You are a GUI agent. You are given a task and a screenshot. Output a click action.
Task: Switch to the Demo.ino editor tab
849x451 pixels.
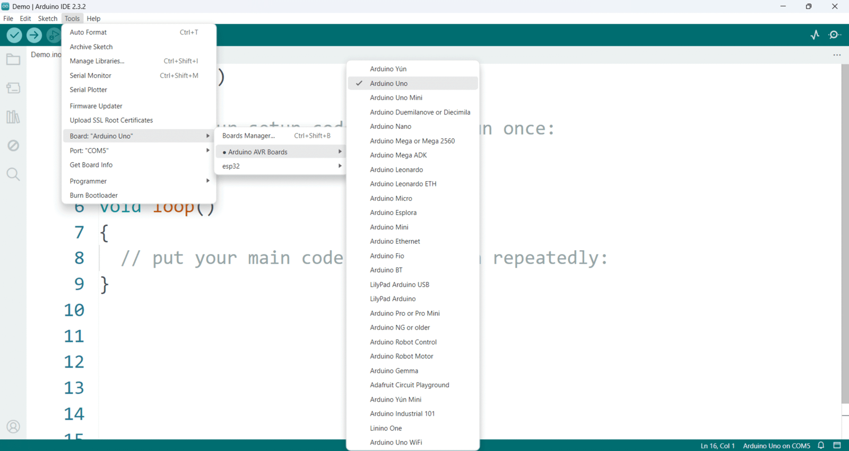coord(46,55)
